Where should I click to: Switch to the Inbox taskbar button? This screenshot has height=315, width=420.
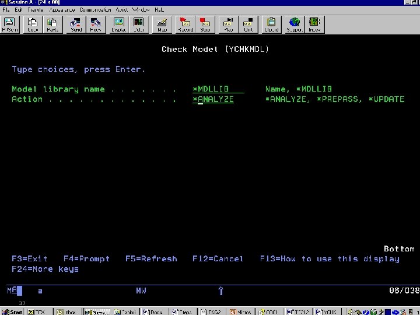66,311
